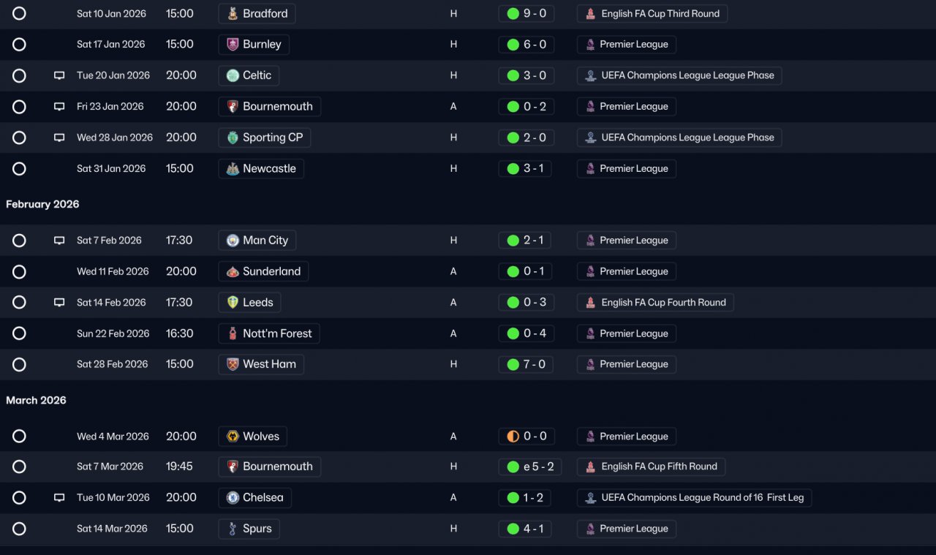Viewport: 936px width, 555px height.
Task: Open the Newcastle team link
Action: coord(261,169)
